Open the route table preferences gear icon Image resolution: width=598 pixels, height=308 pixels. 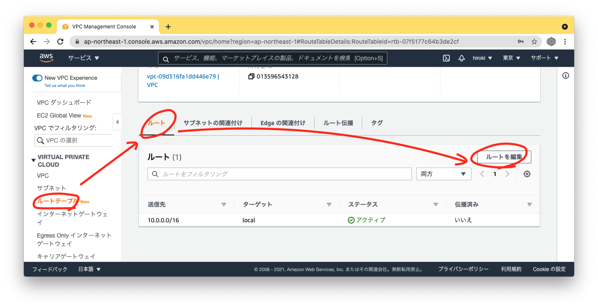click(527, 174)
